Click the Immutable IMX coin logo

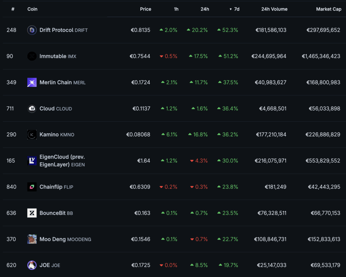tap(32, 56)
